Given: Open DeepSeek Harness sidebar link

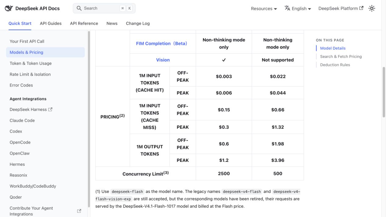Looking at the screenshot, I should [45, 109].
